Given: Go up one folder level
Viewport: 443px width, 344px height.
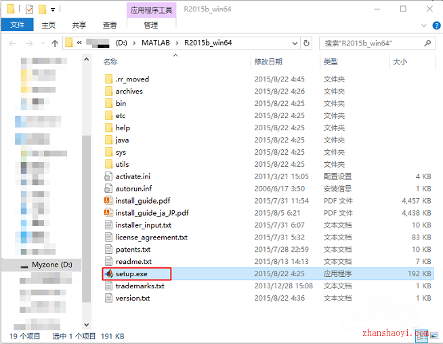Looking at the screenshot, I should click(x=55, y=43).
